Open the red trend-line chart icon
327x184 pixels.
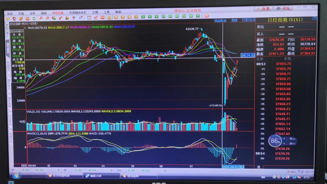click(96, 18)
